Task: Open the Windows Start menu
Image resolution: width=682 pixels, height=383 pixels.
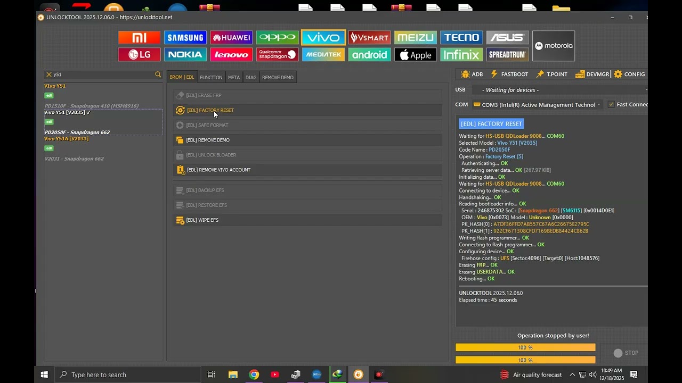Action: point(45,374)
